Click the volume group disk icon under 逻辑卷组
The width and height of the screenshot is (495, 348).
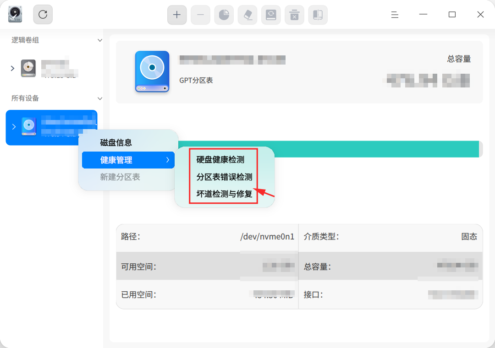(x=28, y=68)
